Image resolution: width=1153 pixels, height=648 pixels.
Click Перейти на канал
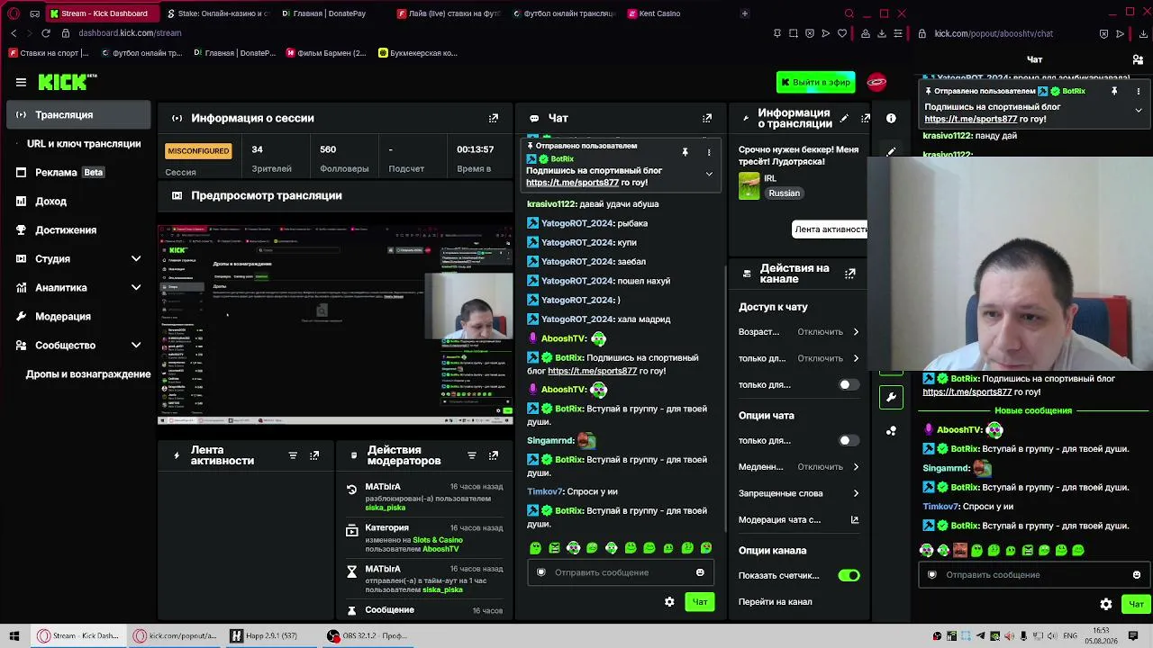click(x=776, y=601)
